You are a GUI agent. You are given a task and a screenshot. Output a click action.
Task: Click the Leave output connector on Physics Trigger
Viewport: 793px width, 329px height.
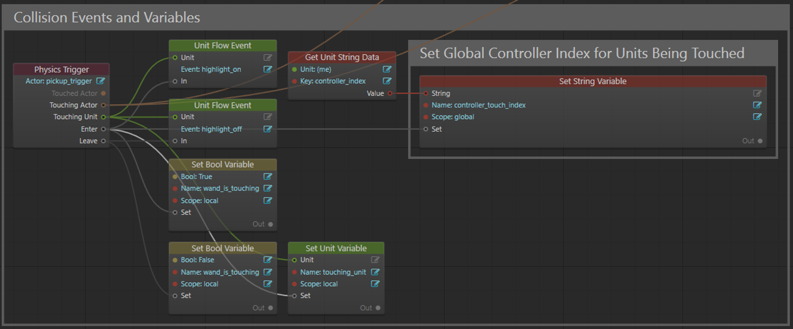103,141
